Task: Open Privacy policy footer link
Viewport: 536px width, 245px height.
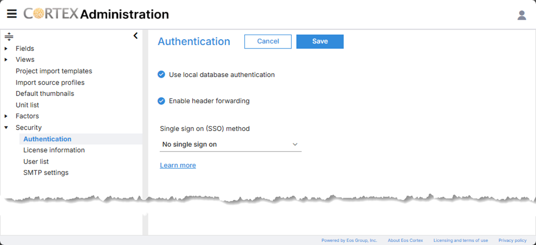Action: tap(512, 240)
